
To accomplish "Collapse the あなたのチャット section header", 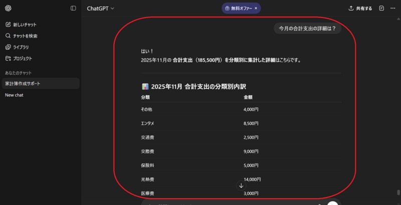I will (19, 73).
